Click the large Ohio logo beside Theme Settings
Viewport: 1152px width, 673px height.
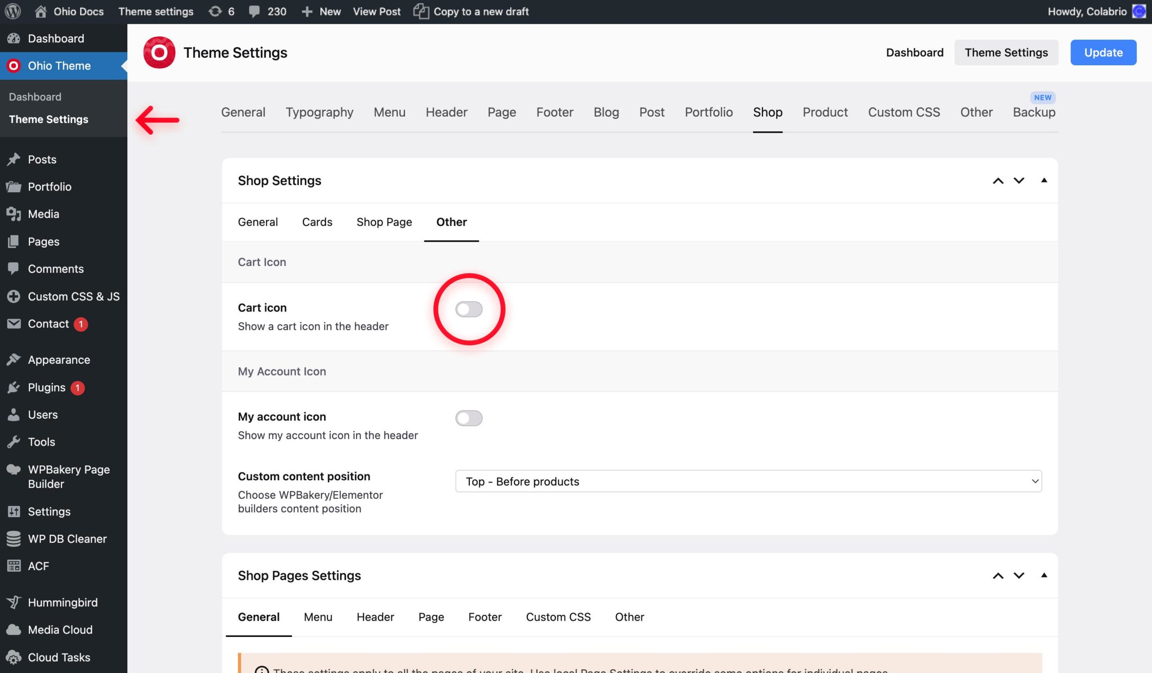pos(159,53)
